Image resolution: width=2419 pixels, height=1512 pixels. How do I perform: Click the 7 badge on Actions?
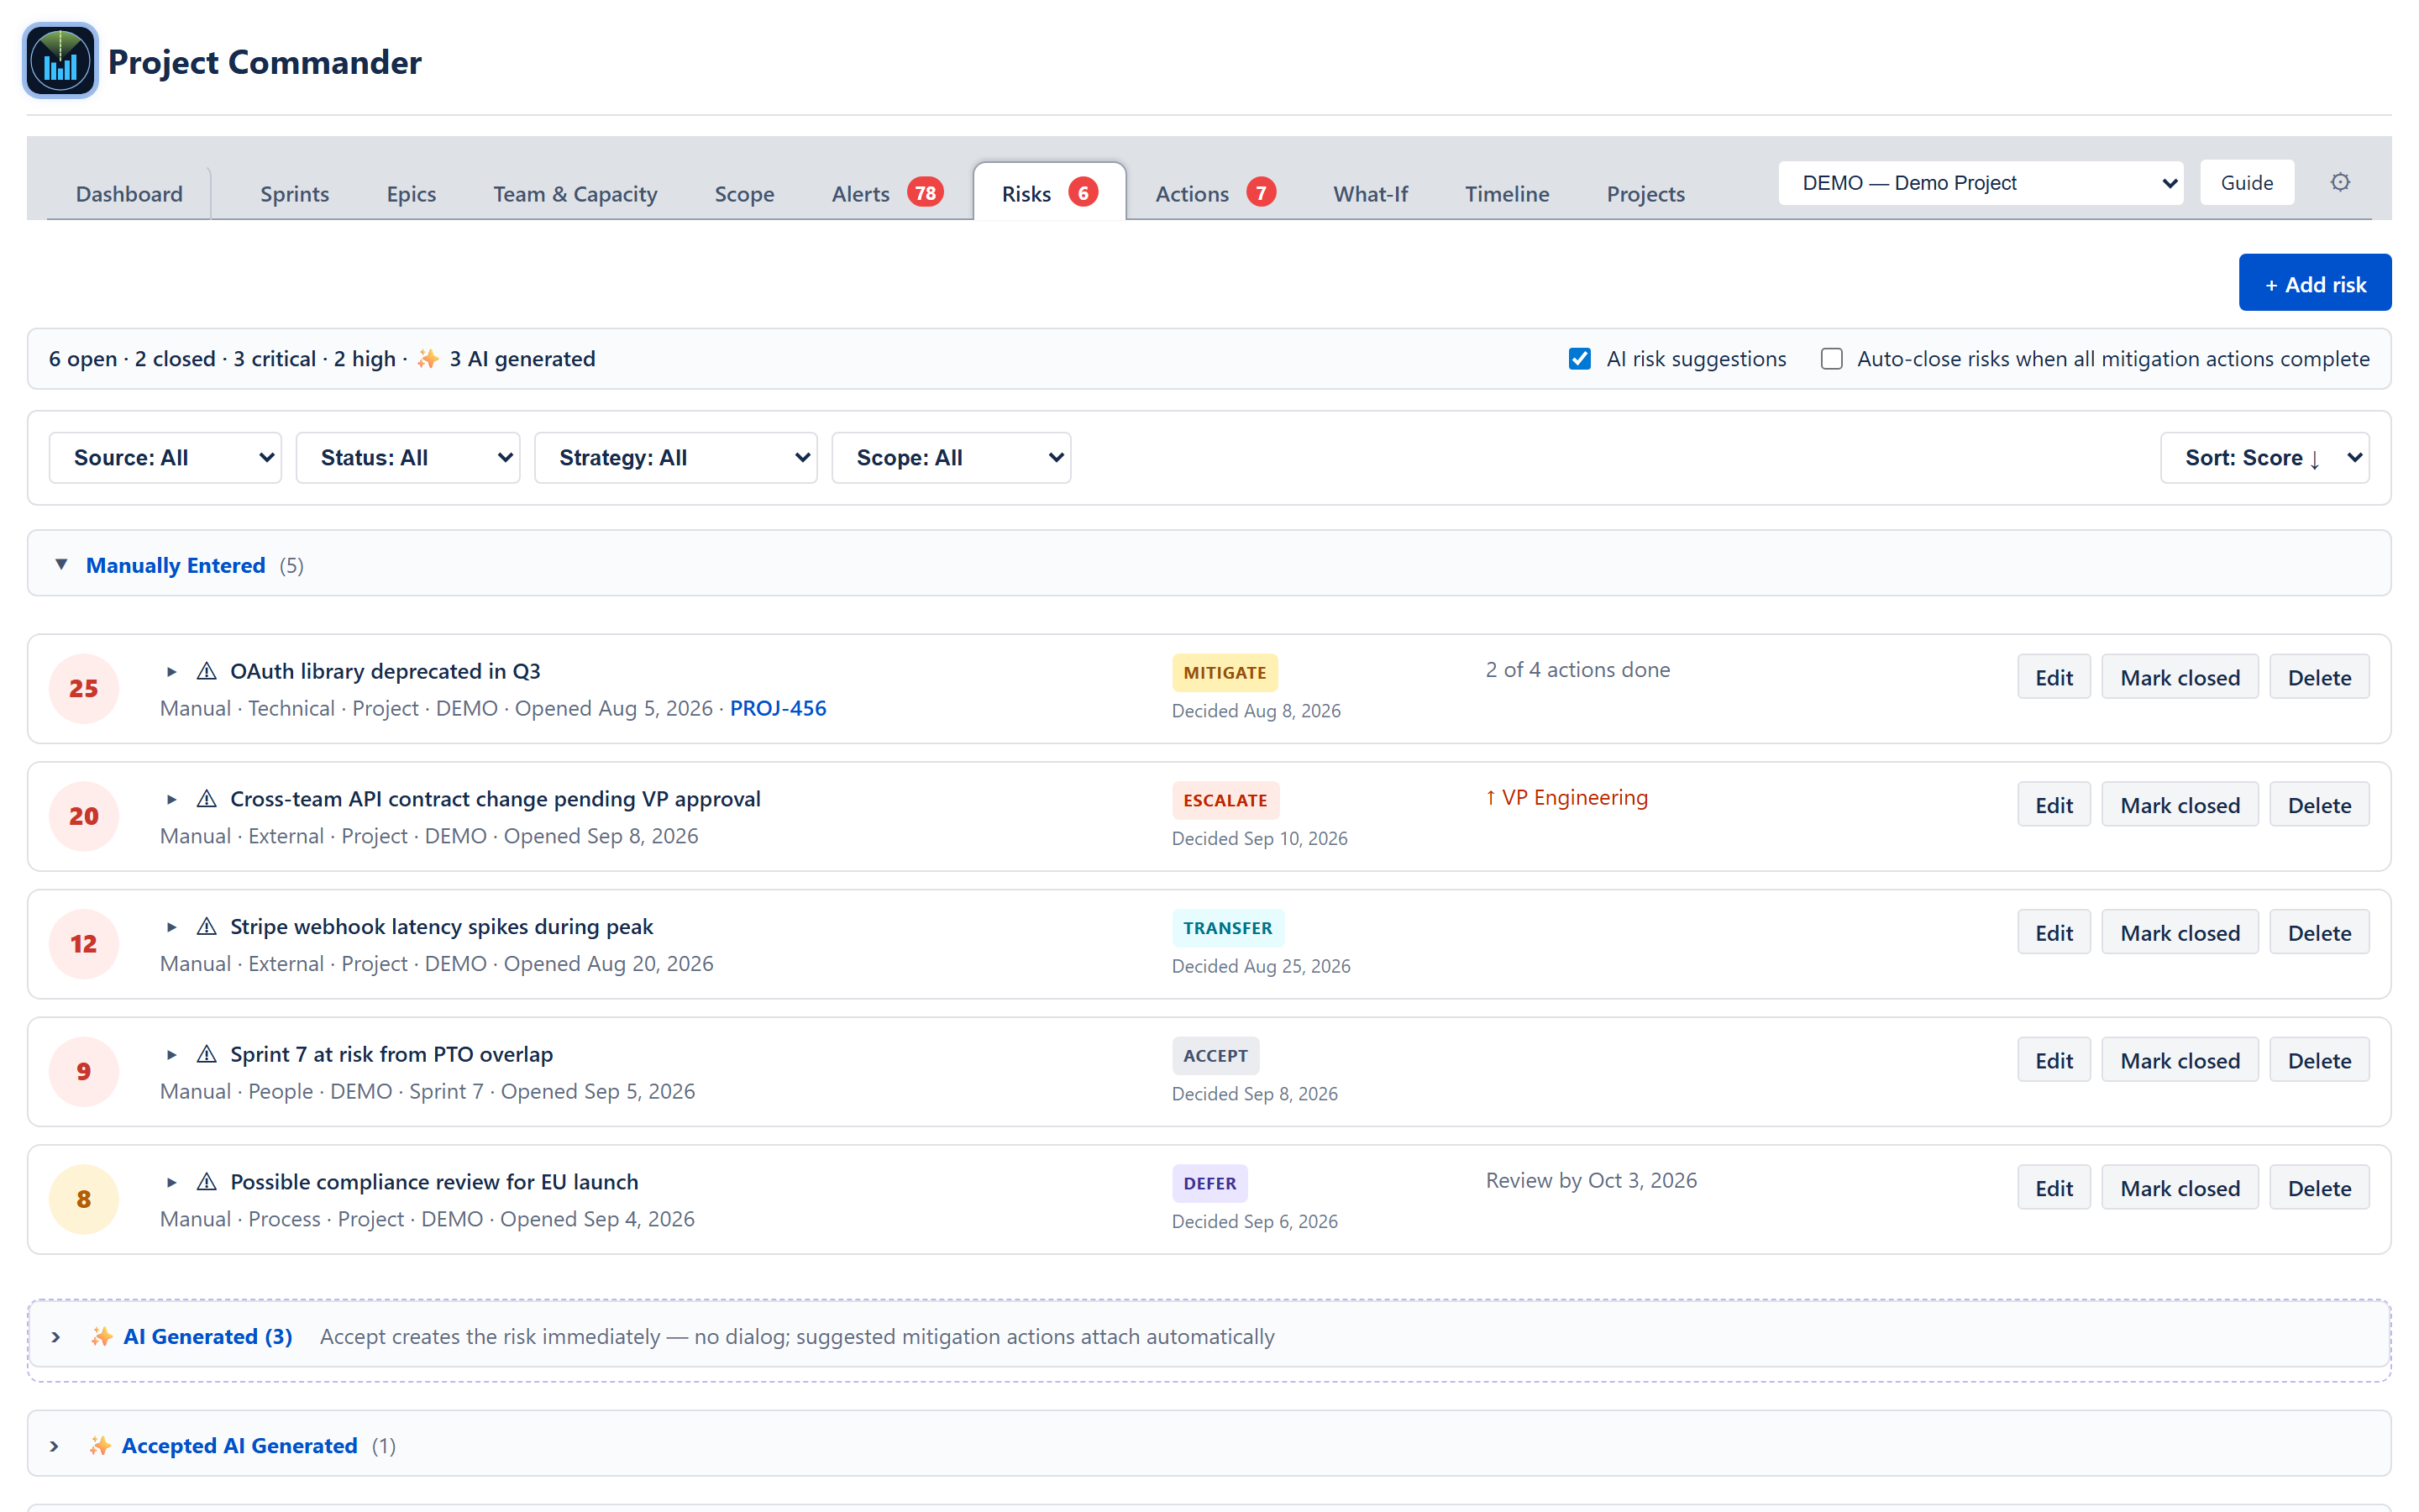click(x=1262, y=193)
